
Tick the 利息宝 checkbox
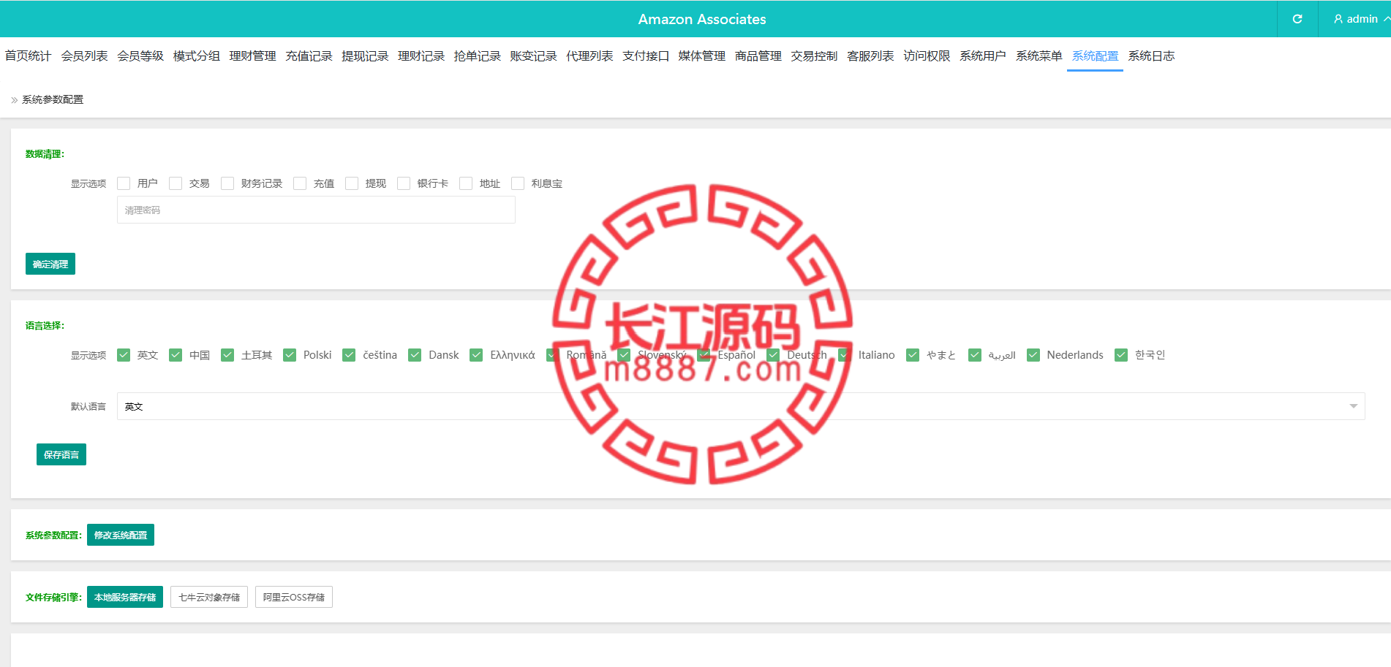pos(518,183)
